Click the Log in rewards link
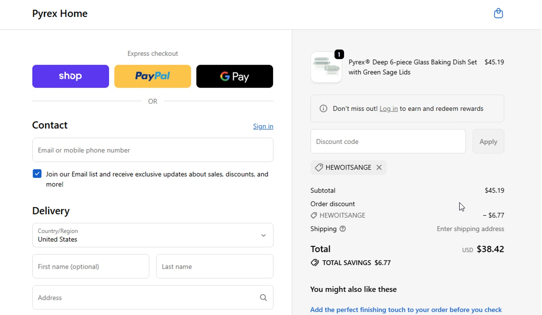Screen dimensions: 542x315 (x=388, y=109)
